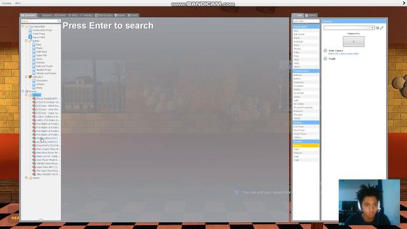Screen dimensions: 407x229
Task: Select the Physical Properties tool
Action: [306, 108]
